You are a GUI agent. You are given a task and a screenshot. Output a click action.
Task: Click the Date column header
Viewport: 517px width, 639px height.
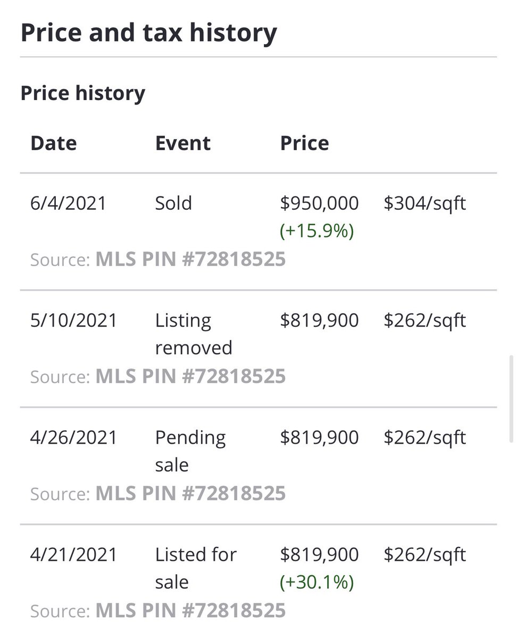[x=53, y=143]
